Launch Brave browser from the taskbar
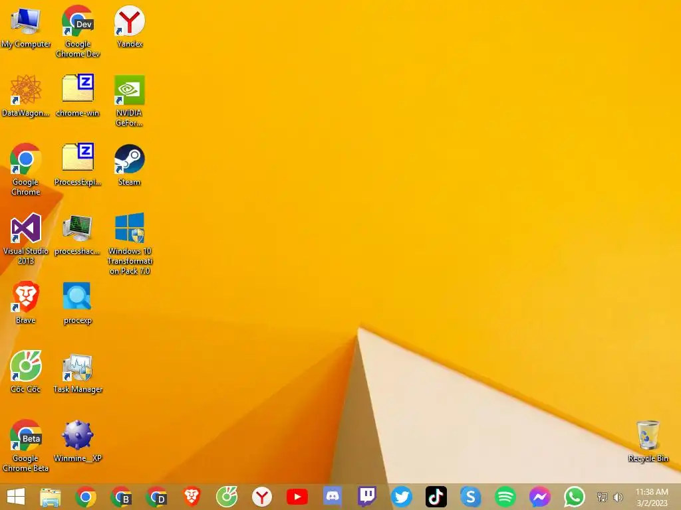 point(192,497)
